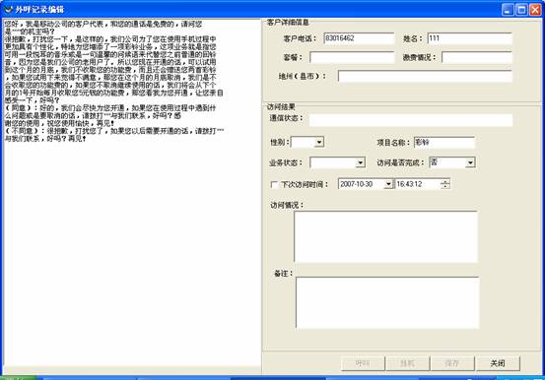The image size is (545, 380).
Task: Click the 呼叫 call button
Action: (x=363, y=363)
